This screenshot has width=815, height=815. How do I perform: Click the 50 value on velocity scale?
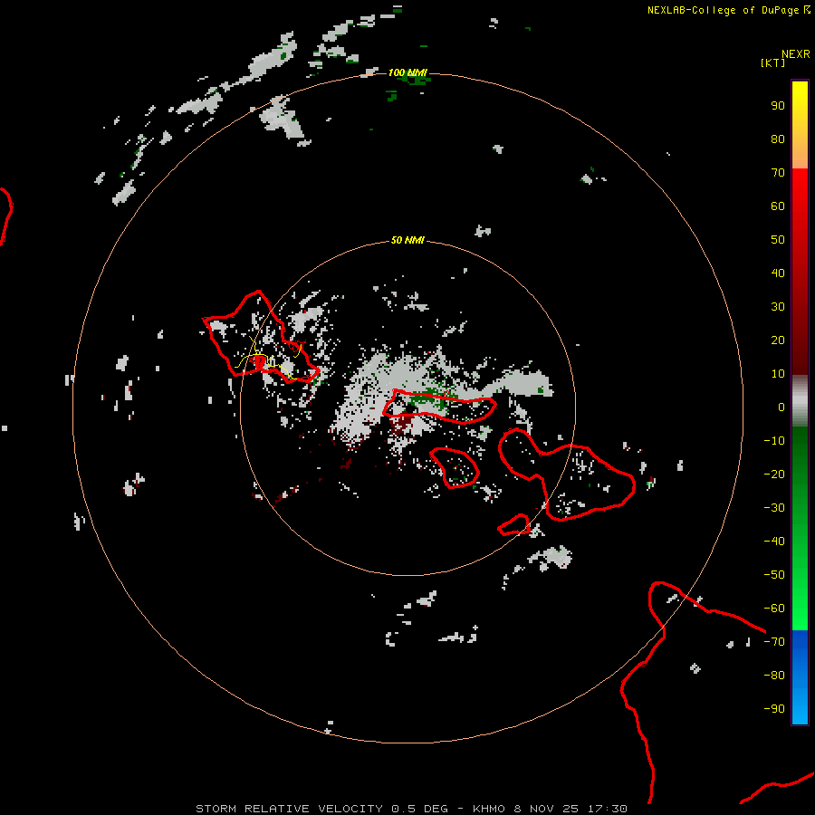pos(778,240)
